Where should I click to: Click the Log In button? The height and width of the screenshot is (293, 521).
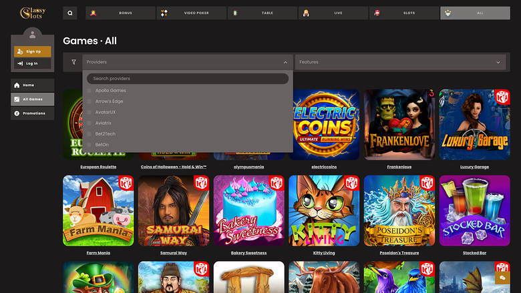tap(33, 63)
